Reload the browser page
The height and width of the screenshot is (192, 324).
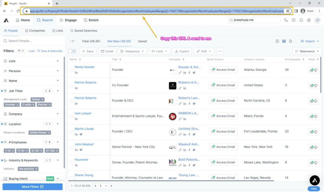tap(18, 11)
